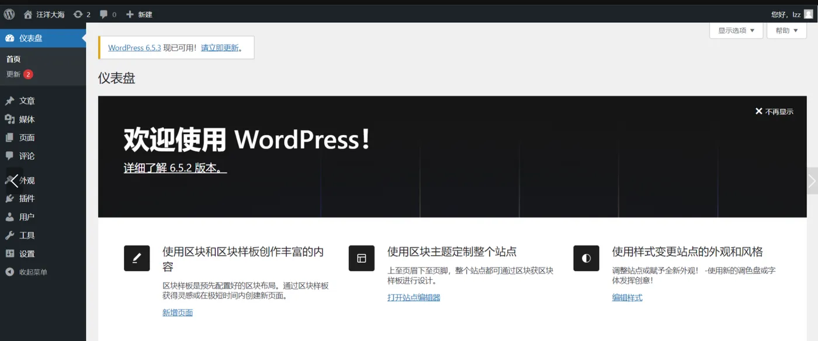This screenshot has width=818, height=341.
Task: Click the 仪表盘 page heading
Action: point(117,78)
